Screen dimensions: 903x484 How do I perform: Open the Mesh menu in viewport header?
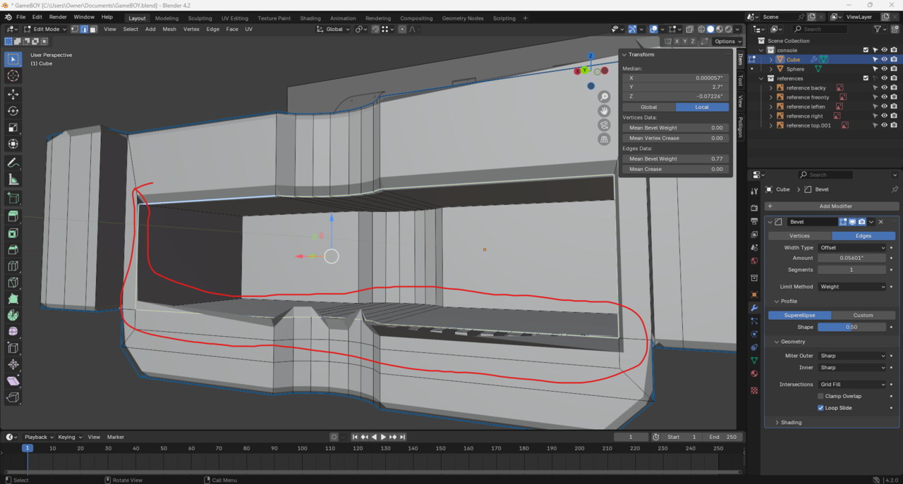coord(169,30)
